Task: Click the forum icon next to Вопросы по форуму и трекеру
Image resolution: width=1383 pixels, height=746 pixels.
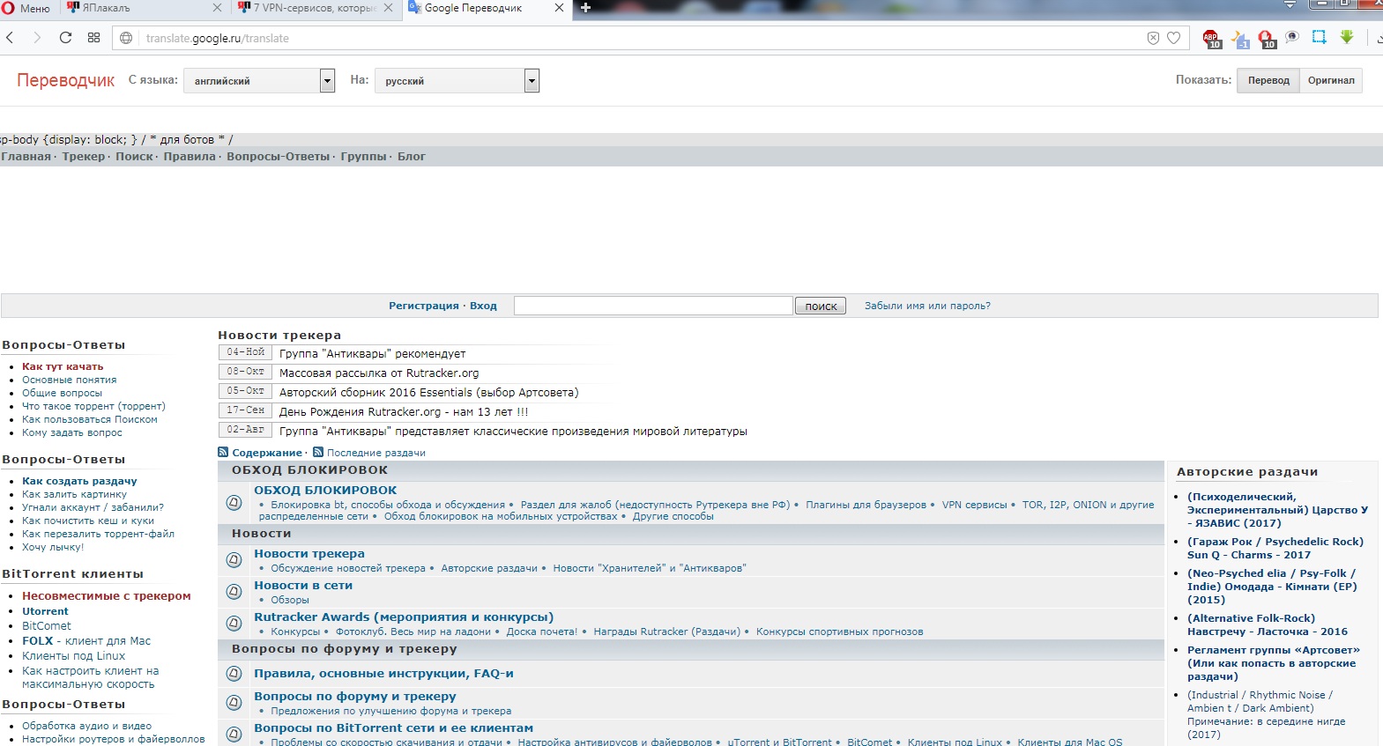Action: pos(234,702)
